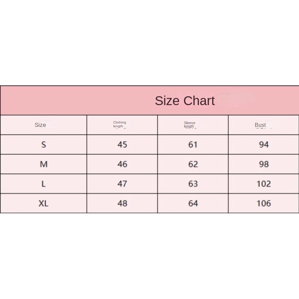Click bust value 106
This screenshot has height=299, width=299.
pos(264,203)
